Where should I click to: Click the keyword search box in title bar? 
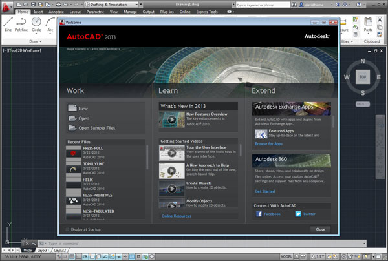[x=263, y=5]
